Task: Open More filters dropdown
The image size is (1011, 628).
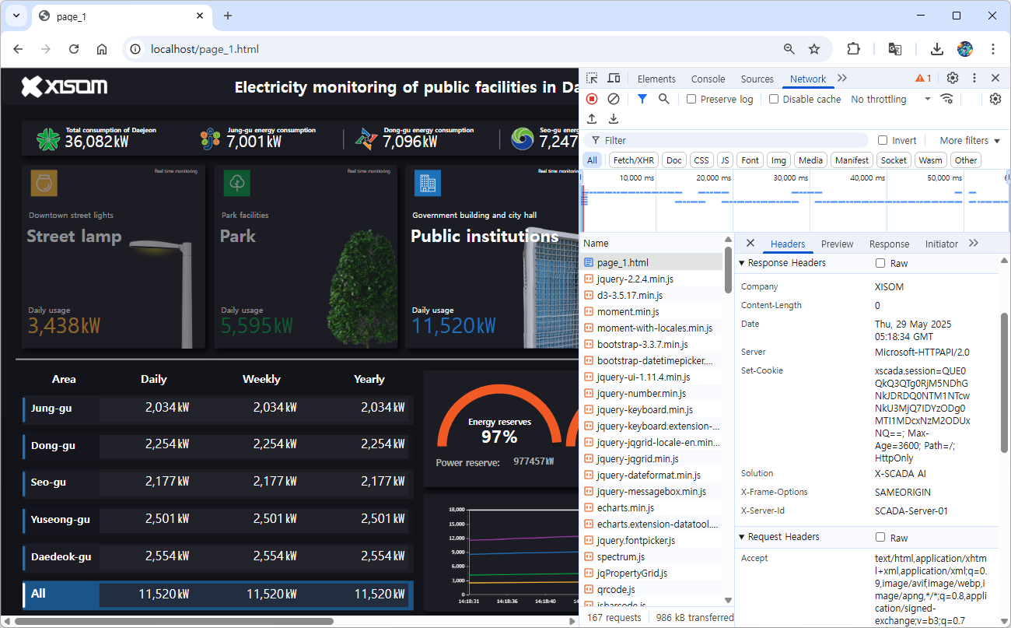Action: coord(969,140)
